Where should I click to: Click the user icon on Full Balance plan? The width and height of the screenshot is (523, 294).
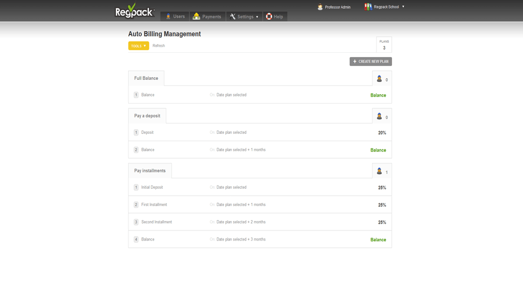point(379,79)
